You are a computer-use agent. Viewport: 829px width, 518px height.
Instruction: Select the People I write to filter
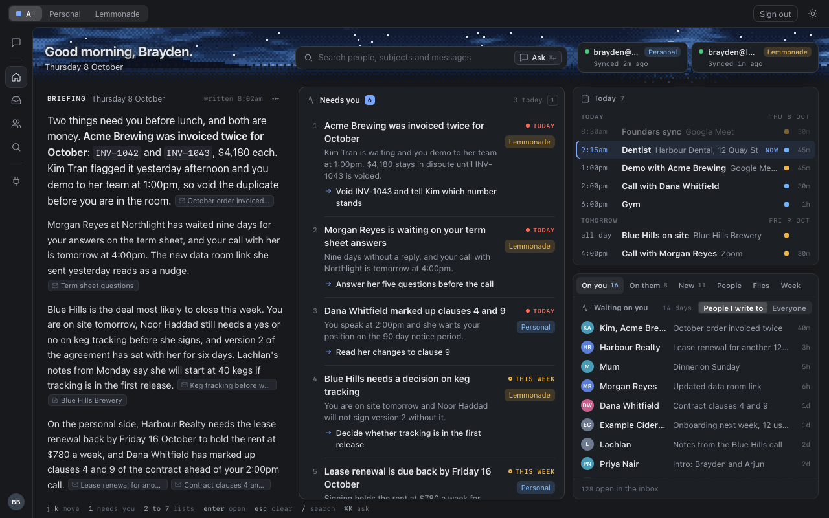(733, 308)
